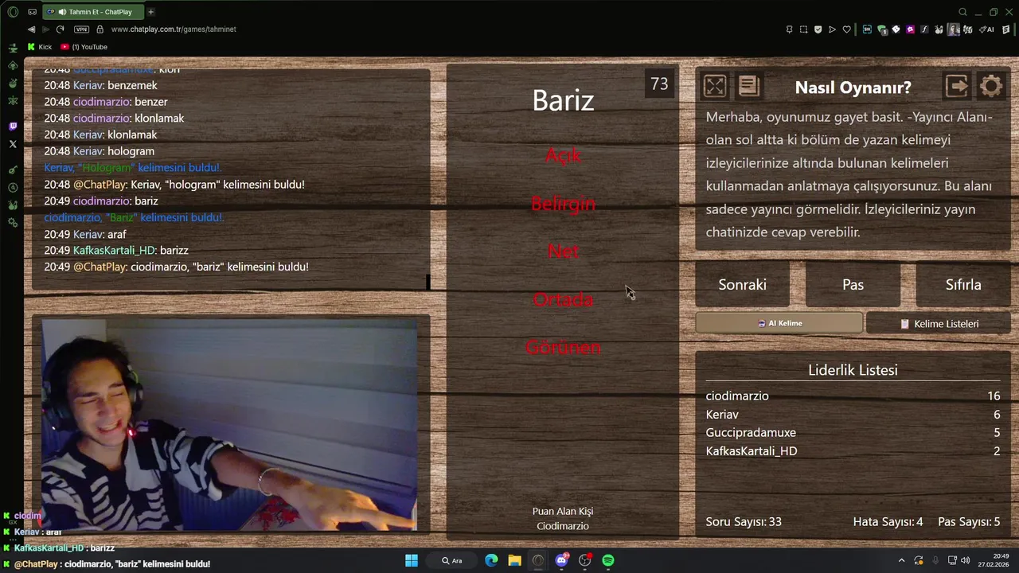Open Twitch in the browser sidebar
This screenshot has height=573, width=1019.
tap(13, 127)
